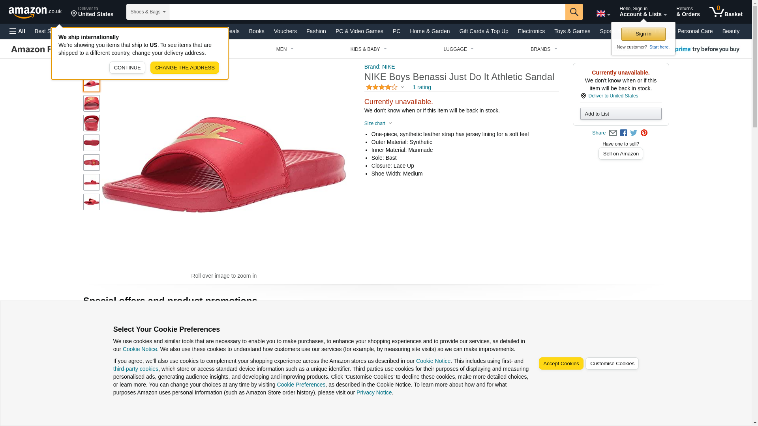
Task: Open the 1 rating link
Action: [x=422, y=87]
